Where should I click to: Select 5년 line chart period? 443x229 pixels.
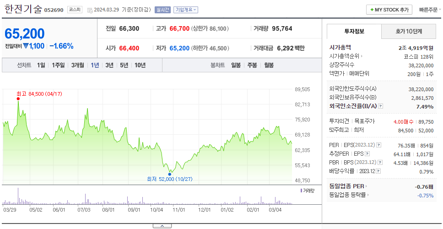point(124,65)
